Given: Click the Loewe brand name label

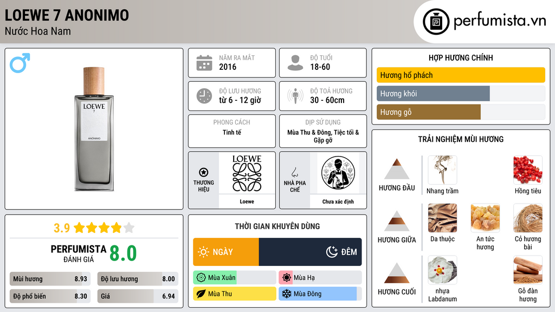Looking at the screenshot, I should (x=247, y=201).
